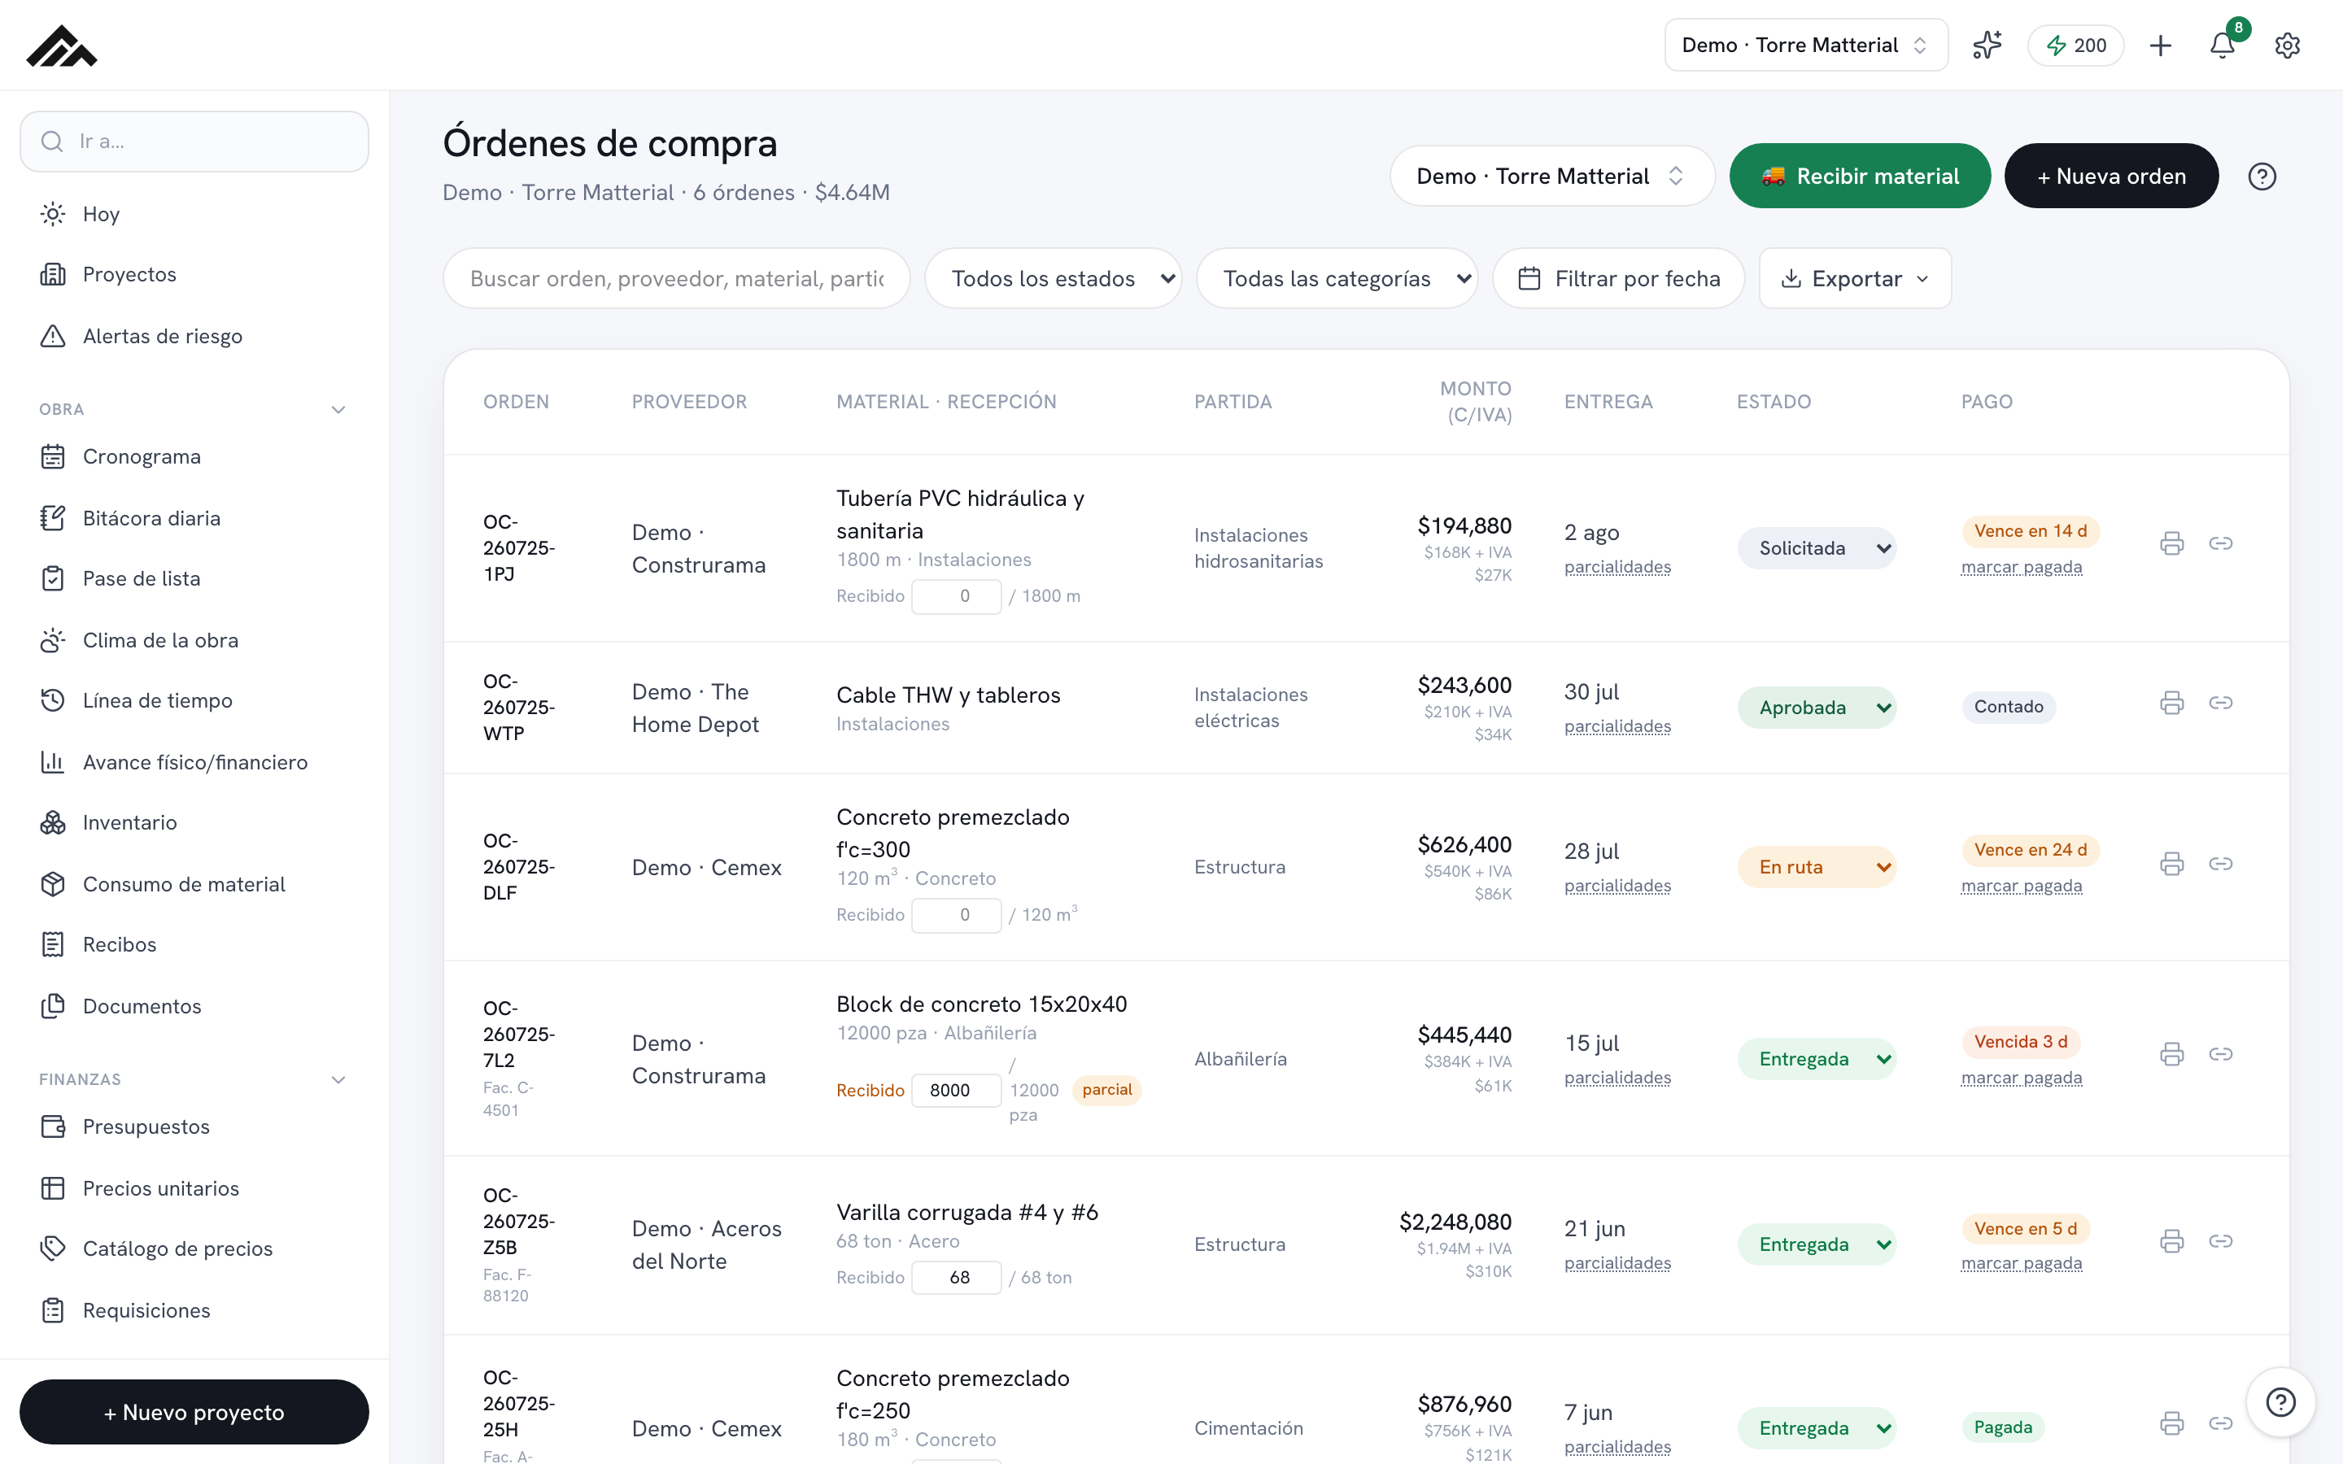This screenshot has height=1464, width=2343.
Task: Click Recibido quantity field showing 8000
Action: [x=956, y=1090]
